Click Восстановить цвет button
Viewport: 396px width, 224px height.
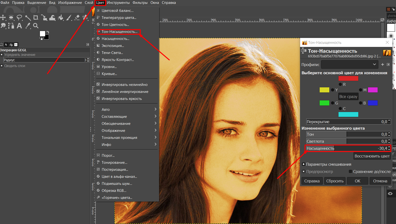point(372,156)
